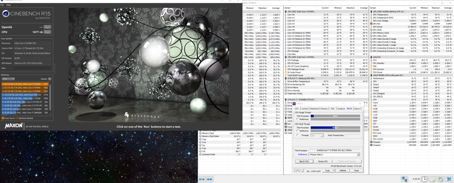
Task: Select the Chassis1 fan sensor icon
Action: point(371,142)
